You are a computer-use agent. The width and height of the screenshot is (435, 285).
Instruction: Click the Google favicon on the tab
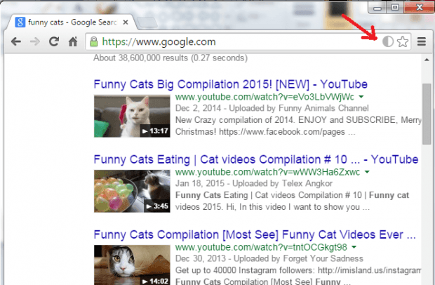coord(20,22)
